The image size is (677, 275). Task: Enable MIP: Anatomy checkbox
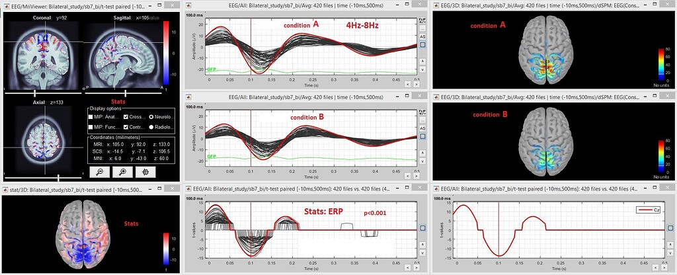click(x=92, y=117)
